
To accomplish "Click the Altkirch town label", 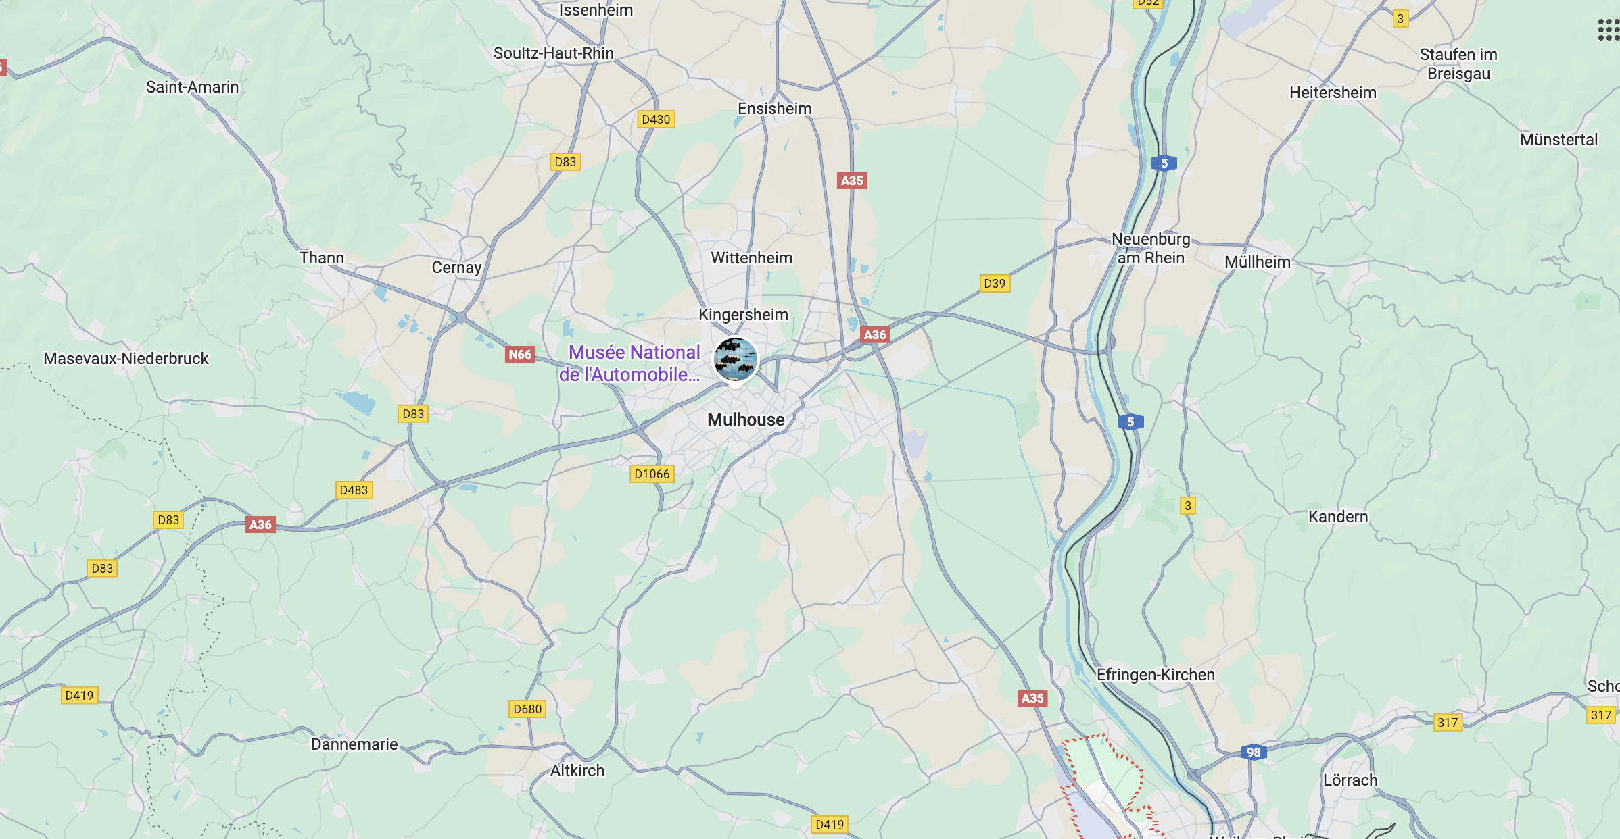I will tap(577, 771).
